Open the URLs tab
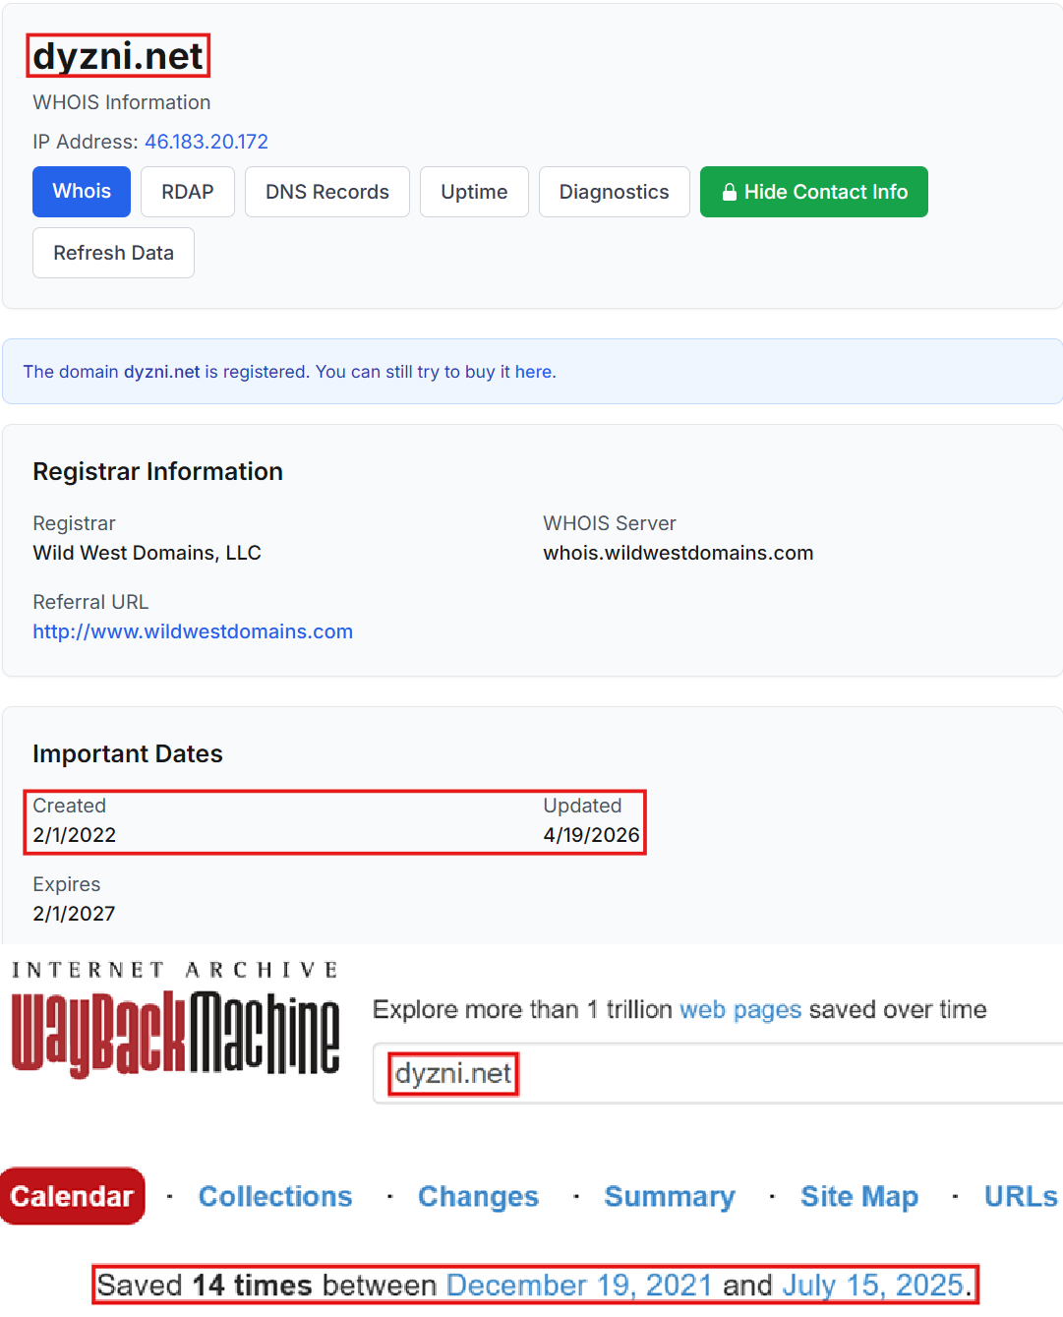This screenshot has width=1063, height=1317. click(1021, 1196)
